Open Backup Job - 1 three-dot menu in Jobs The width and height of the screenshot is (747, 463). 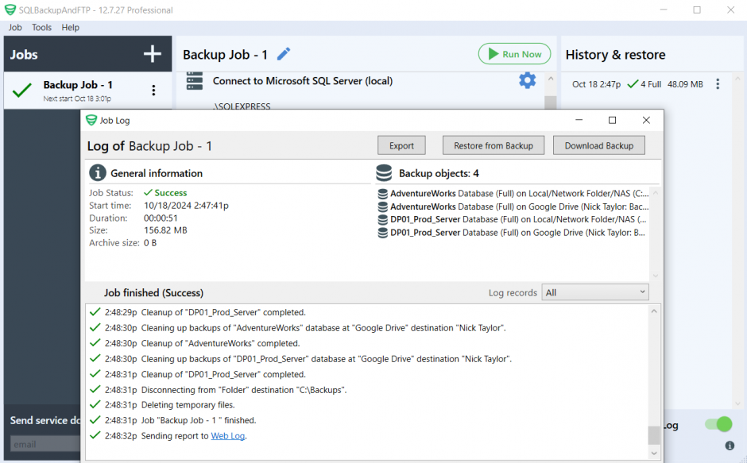click(153, 91)
